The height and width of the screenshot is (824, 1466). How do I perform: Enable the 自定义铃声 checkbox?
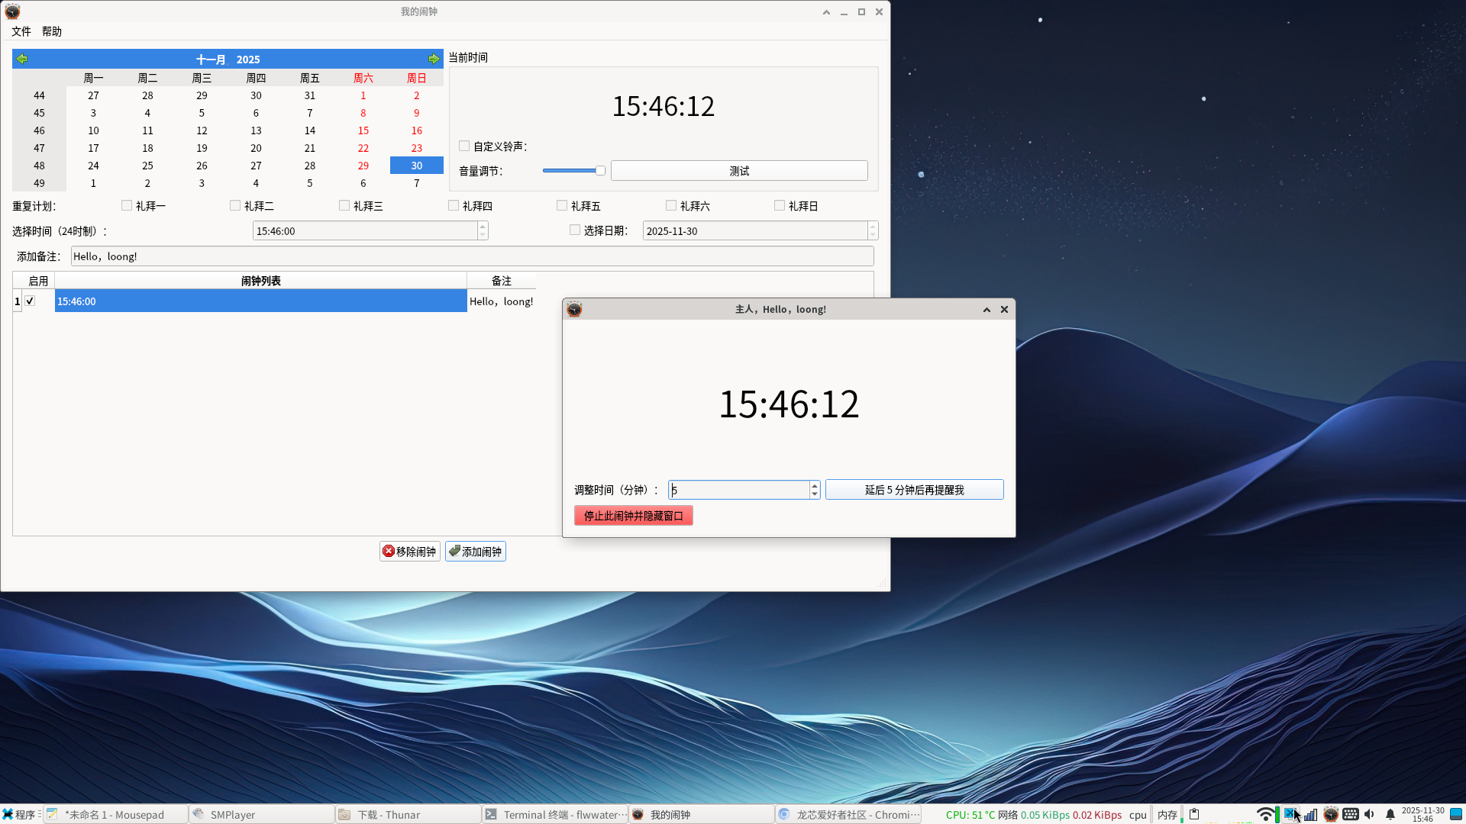pos(464,146)
